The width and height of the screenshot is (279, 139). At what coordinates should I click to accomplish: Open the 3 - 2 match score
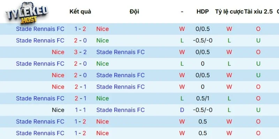click(80, 52)
